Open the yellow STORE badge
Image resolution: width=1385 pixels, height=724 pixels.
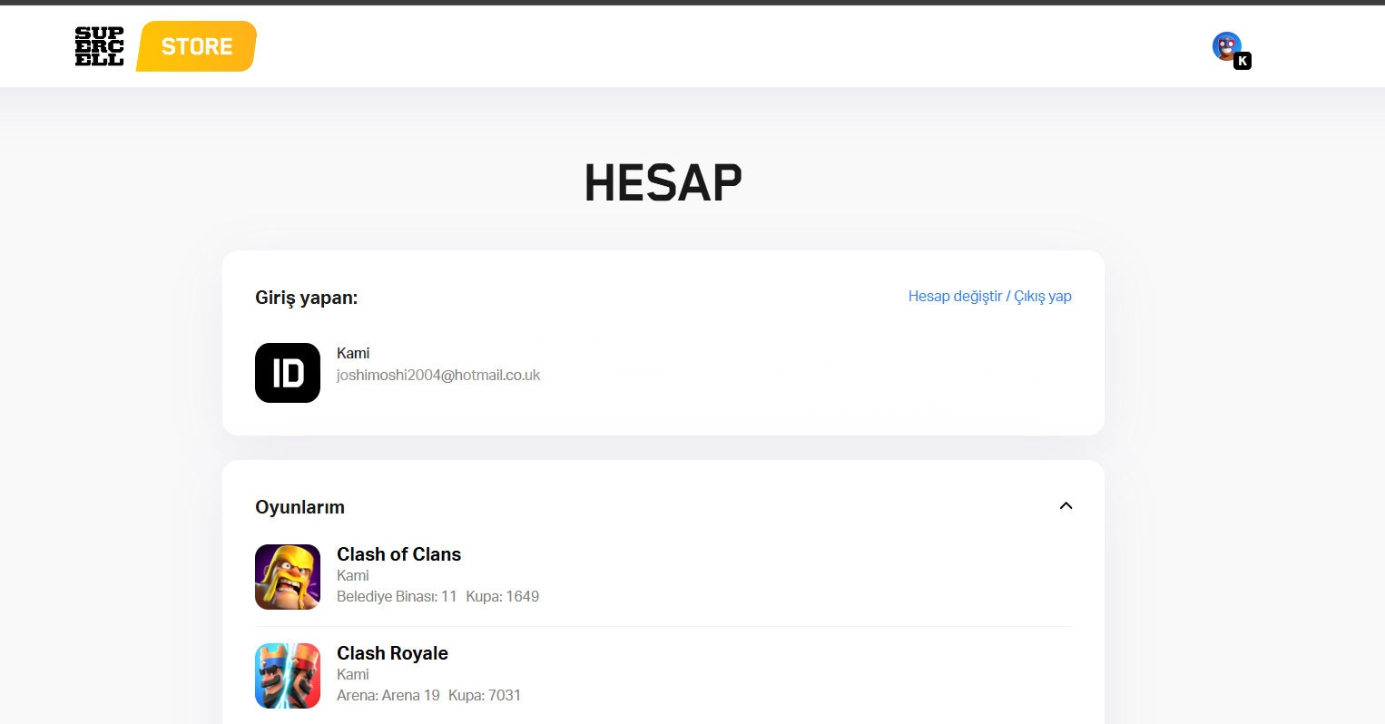tap(197, 46)
